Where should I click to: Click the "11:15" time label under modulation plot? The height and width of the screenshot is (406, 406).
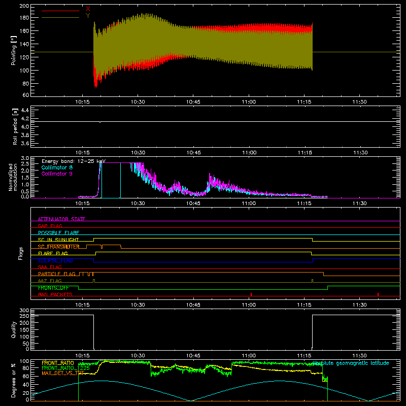point(304,204)
